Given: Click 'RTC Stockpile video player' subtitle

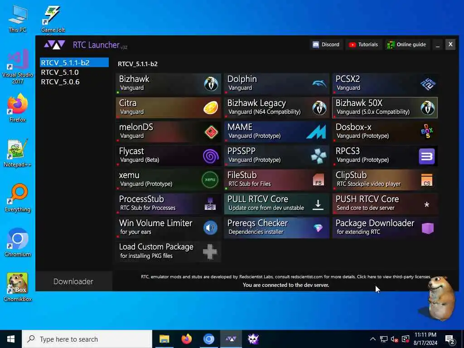Looking at the screenshot, I should (x=369, y=184).
